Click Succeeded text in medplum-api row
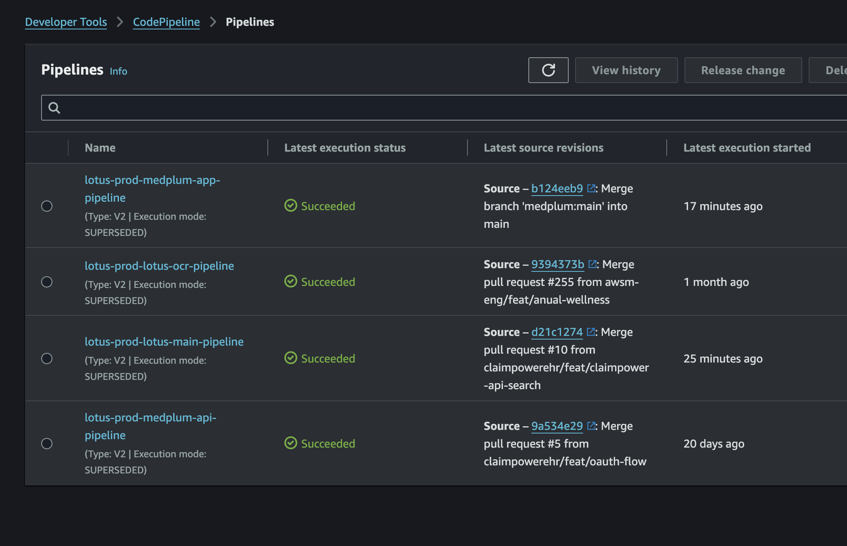Image resolution: width=847 pixels, height=546 pixels. 328,444
